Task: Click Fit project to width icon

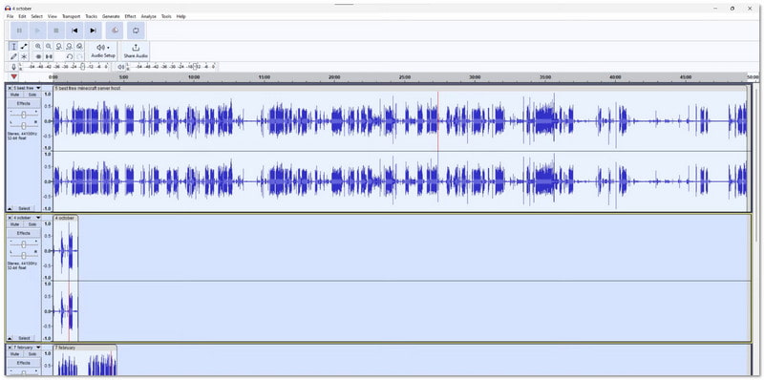Action: coord(69,46)
